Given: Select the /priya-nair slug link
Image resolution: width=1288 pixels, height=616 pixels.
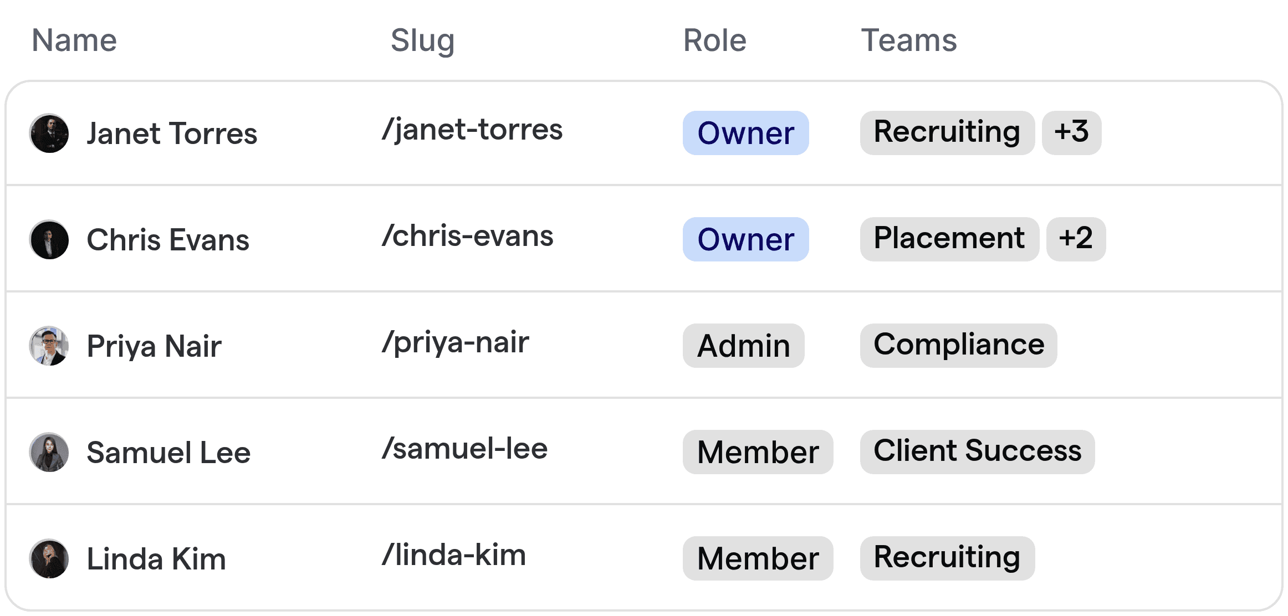Looking at the screenshot, I should (x=455, y=342).
